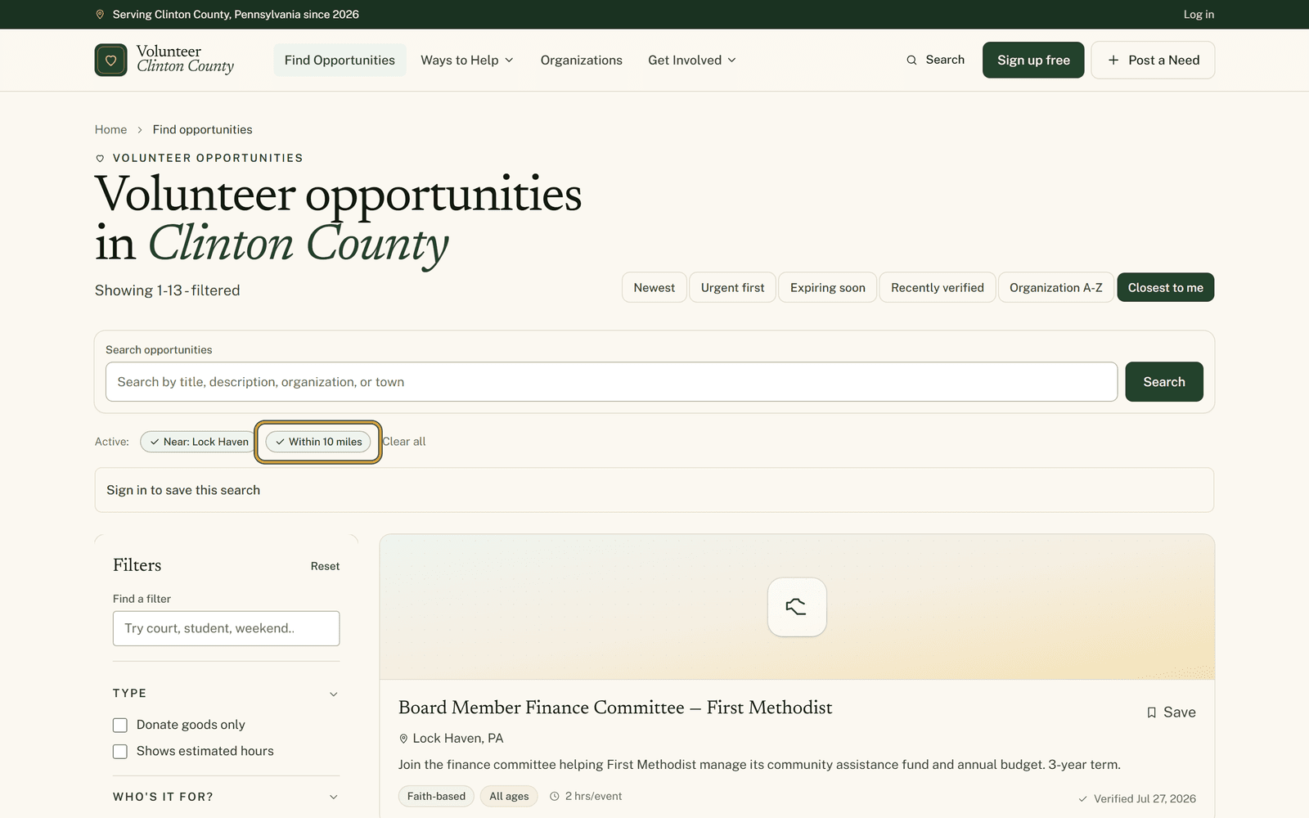The height and width of the screenshot is (818, 1309).
Task: Open Board Member Finance Committee listing title
Action: tap(615, 708)
